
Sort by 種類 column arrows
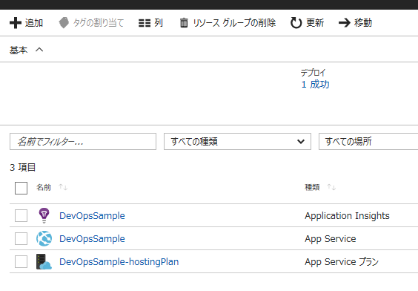coord(331,187)
